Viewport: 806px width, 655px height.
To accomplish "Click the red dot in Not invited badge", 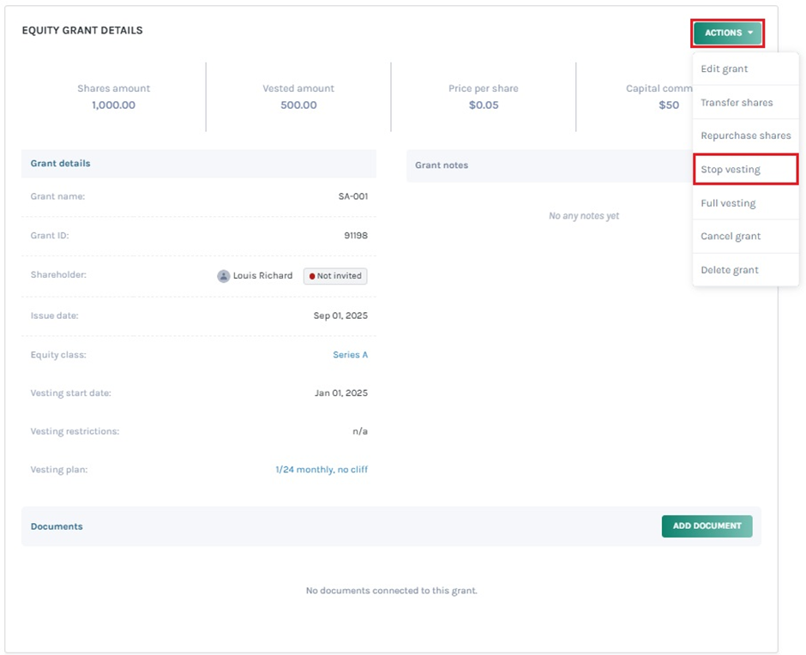I will point(312,276).
